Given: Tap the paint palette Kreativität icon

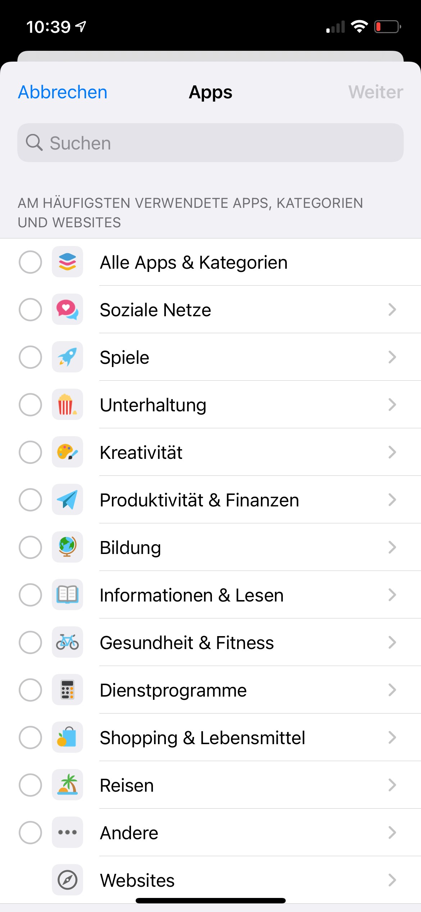Looking at the screenshot, I should (x=67, y=452).
